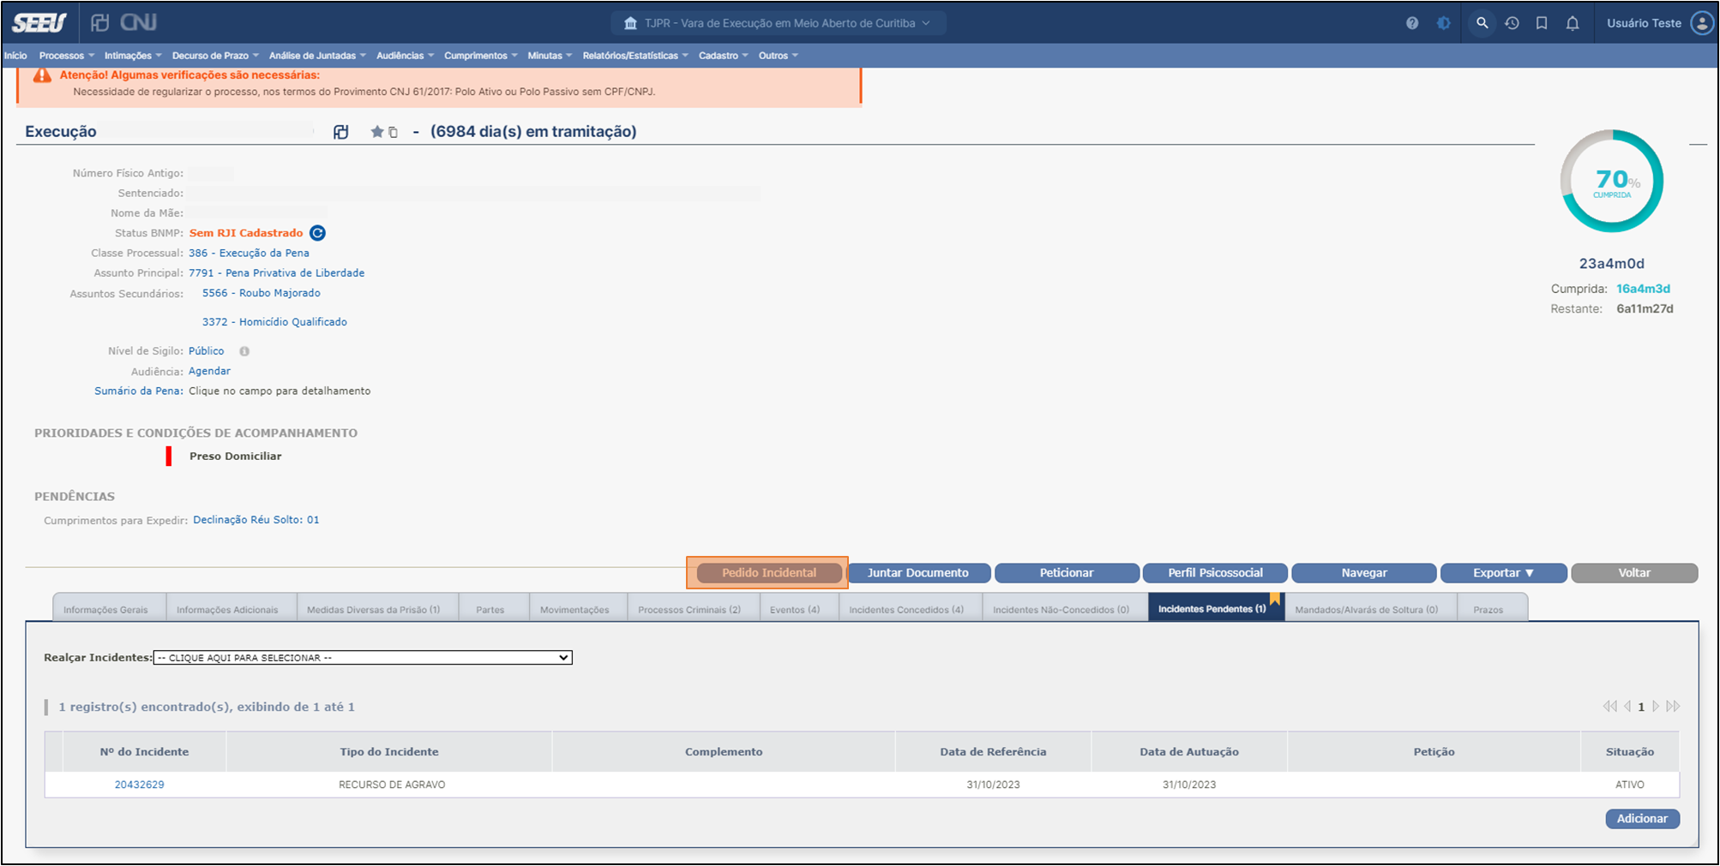Viewport: 1720px width, 866px height.
Task: Click Adicionar button
Action: pos(1642,819)
